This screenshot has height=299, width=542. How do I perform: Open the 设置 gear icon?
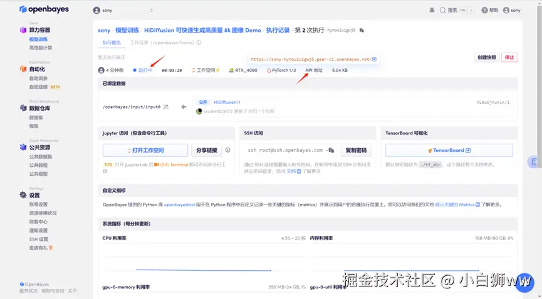pyautogui.click(x=23, y=195)
